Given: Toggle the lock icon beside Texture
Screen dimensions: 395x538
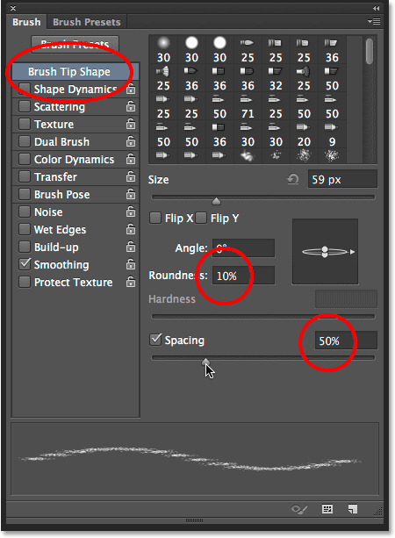Looking at the screenshot, I should [x=131, y=124].
